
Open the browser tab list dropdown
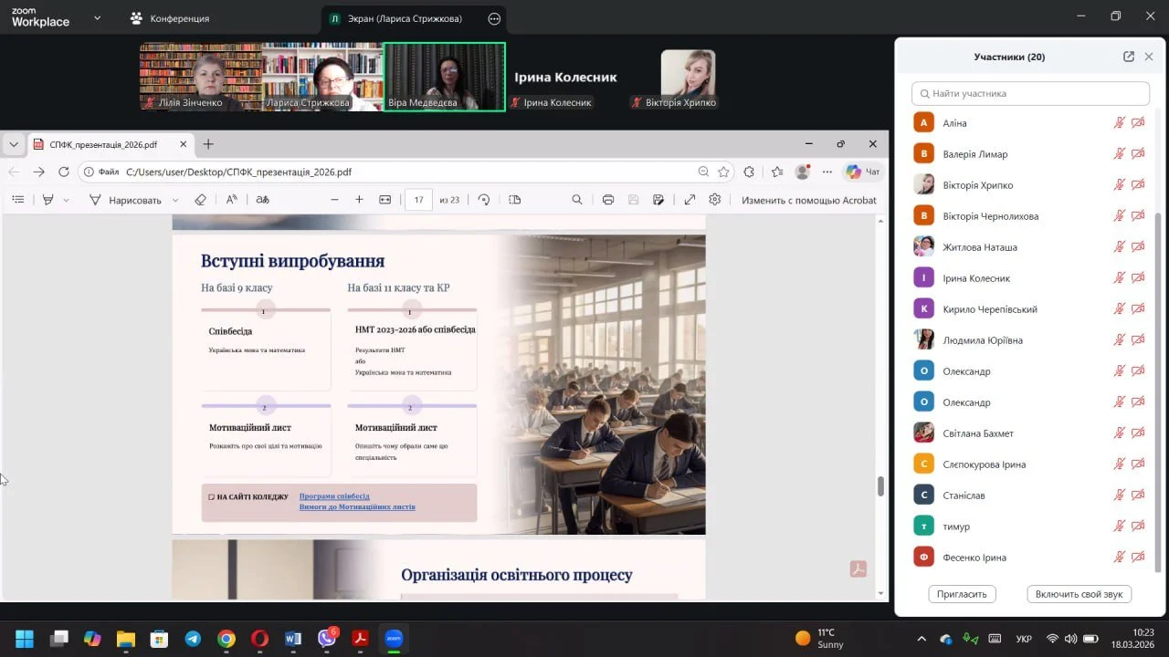point(14,144)
